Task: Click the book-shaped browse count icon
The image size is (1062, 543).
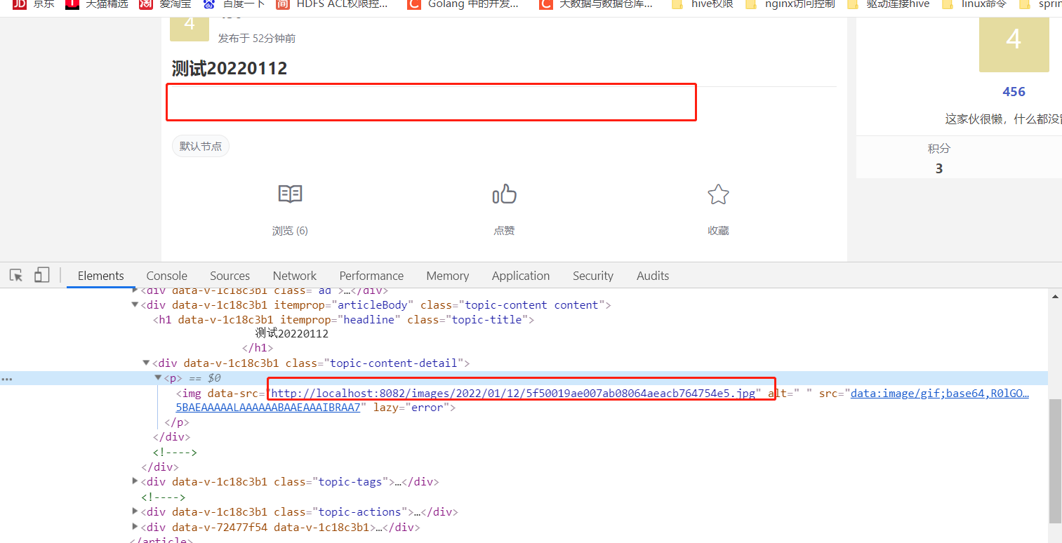Action: coord(290,194)
